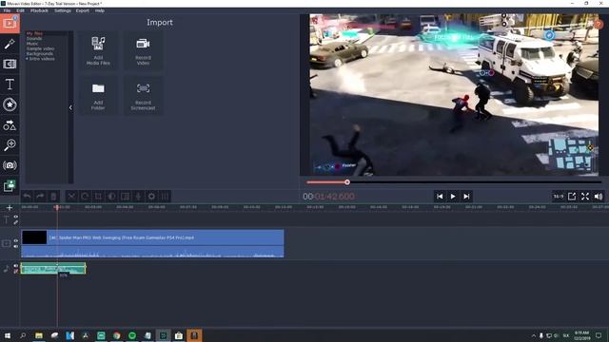The width and height of the screenshot is (609, 342).
Task: Open the Filters magic wand tab
Action: (x=10, y=44)
